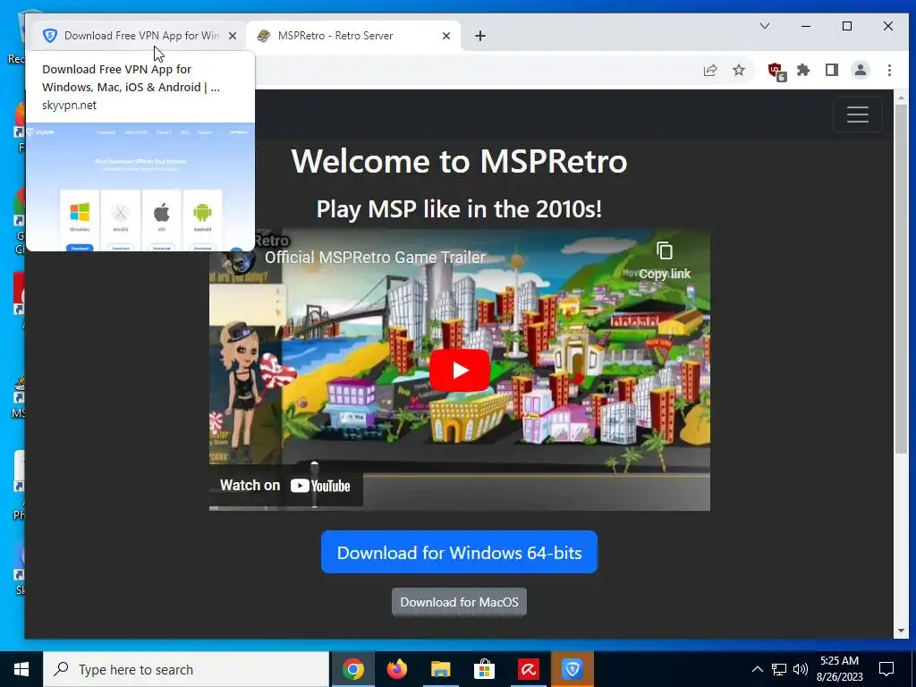The width and height of the screenshot is (916, 687).
Task: Close the MSPRetro - Retro Server tab
Action: [446, 36]
